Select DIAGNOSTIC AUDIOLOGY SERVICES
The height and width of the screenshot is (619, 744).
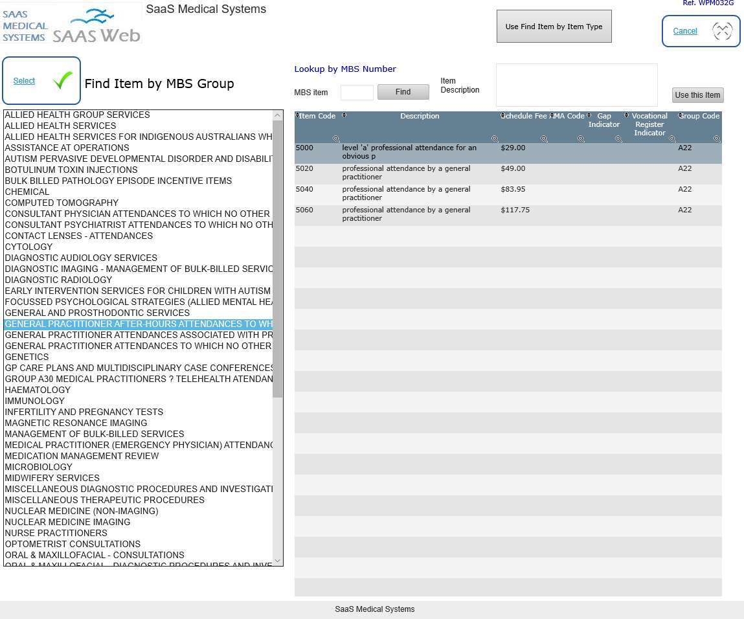coord(138,258)
